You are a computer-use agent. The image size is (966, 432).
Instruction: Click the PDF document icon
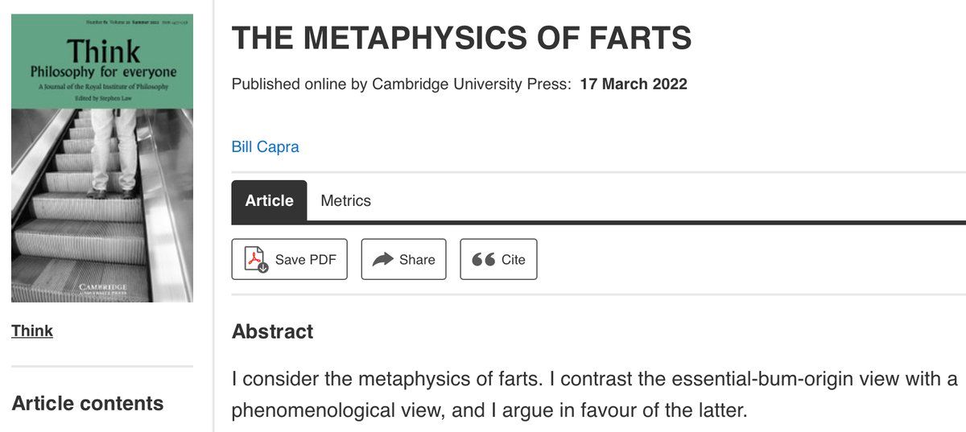point(255,259)
